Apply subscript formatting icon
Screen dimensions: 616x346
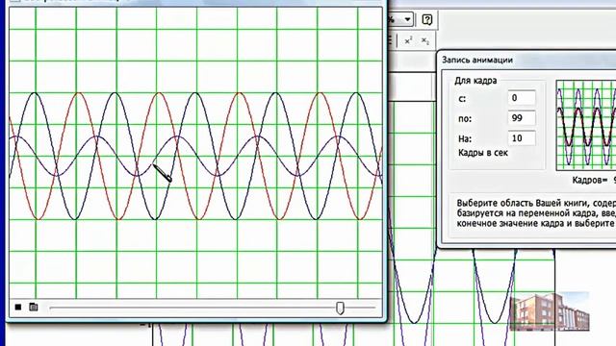(425, 40)
